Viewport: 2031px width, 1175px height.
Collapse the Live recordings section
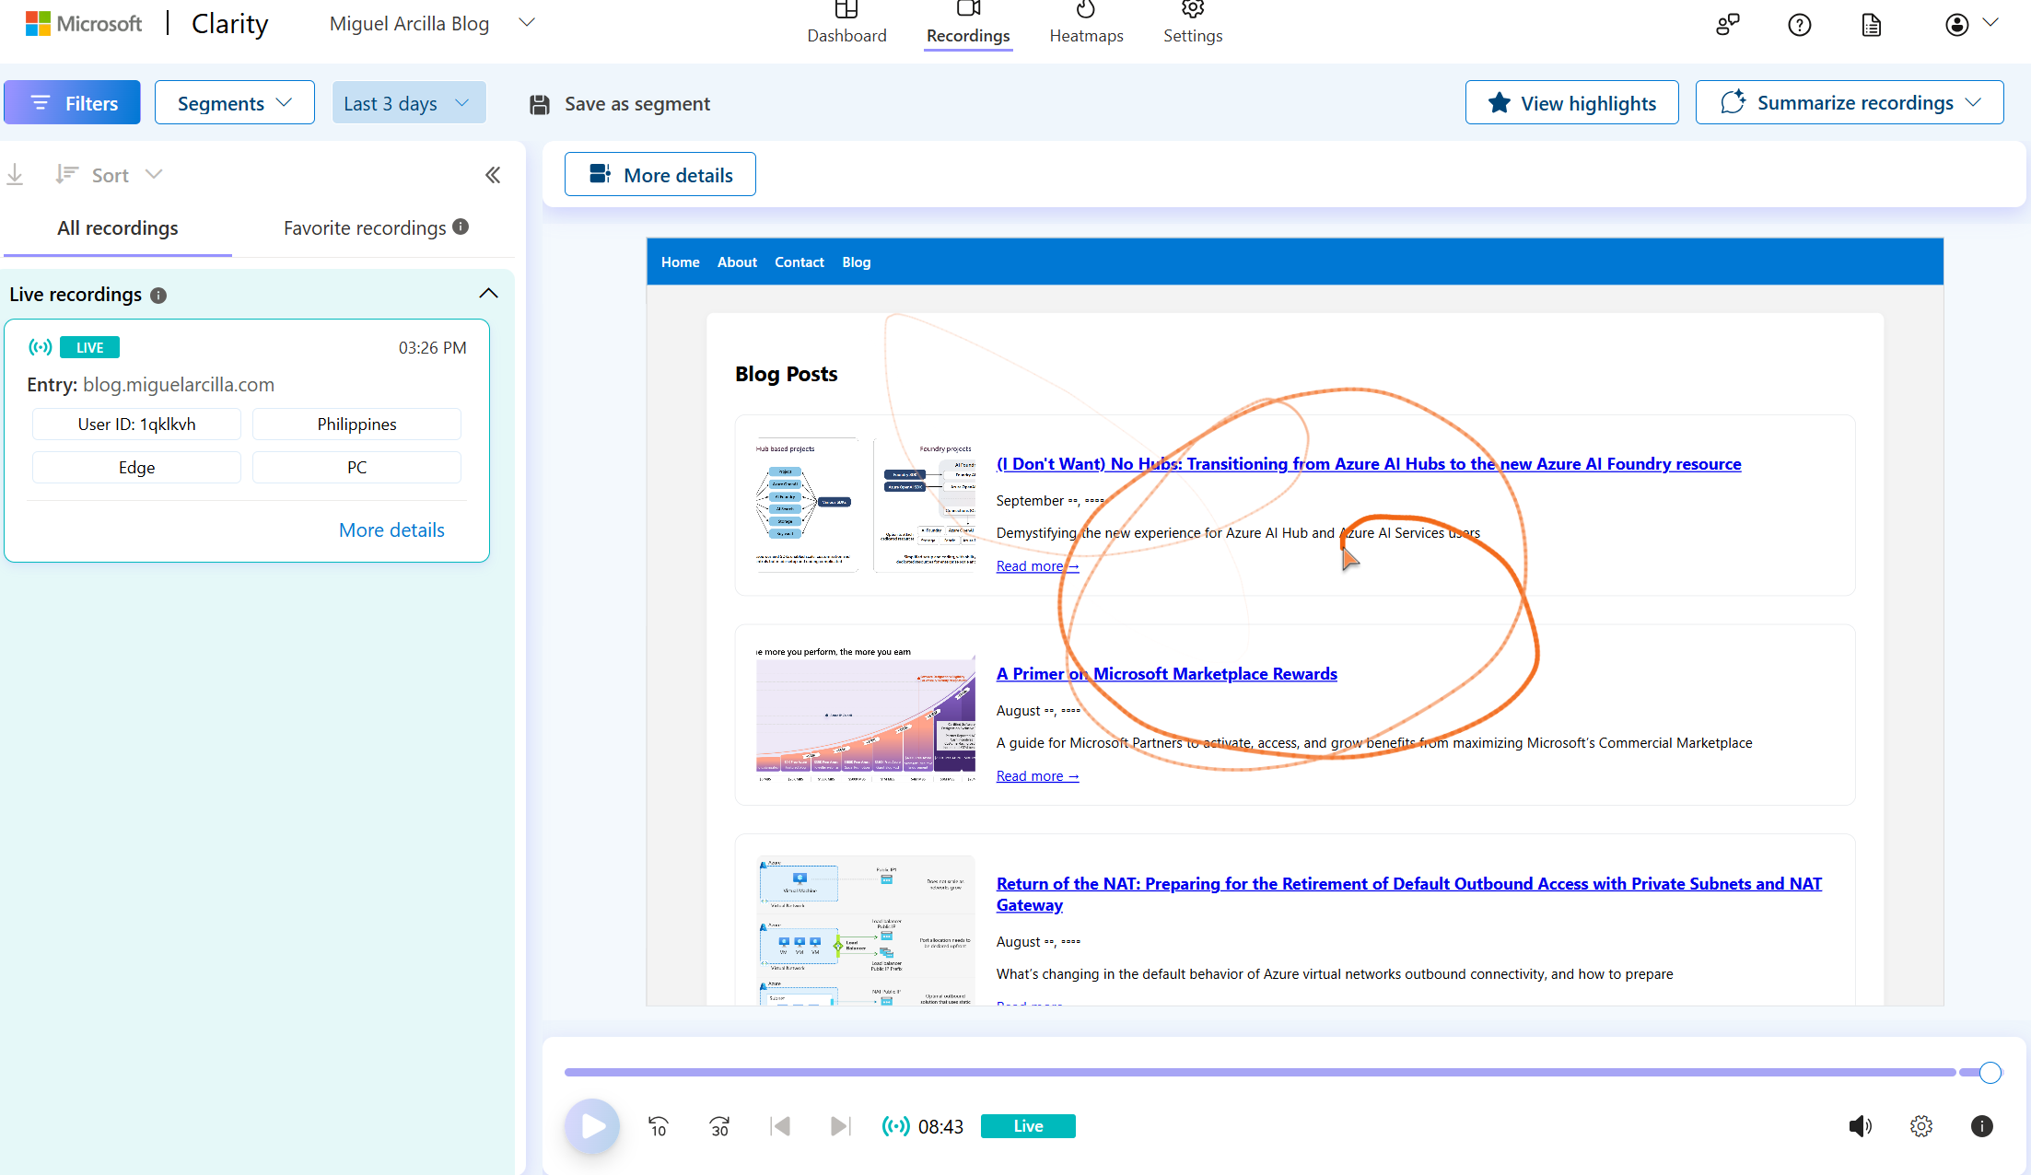coord(488,294)
